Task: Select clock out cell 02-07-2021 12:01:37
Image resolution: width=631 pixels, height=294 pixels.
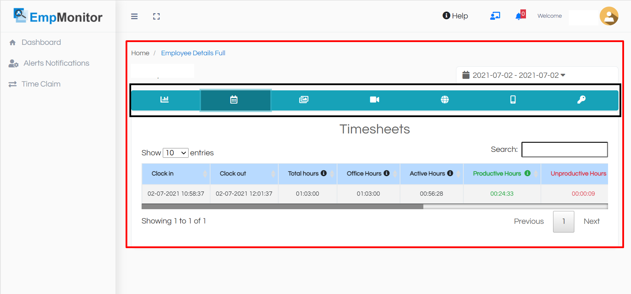Action: point(244,194)
